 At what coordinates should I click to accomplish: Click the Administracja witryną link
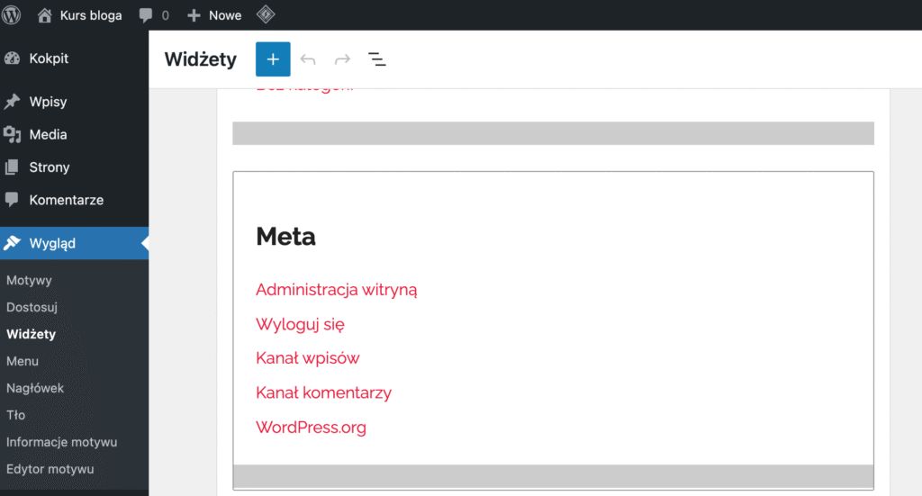tap(336, 290)
